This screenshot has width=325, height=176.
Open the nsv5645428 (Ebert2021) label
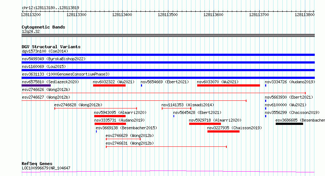(197, 112)
